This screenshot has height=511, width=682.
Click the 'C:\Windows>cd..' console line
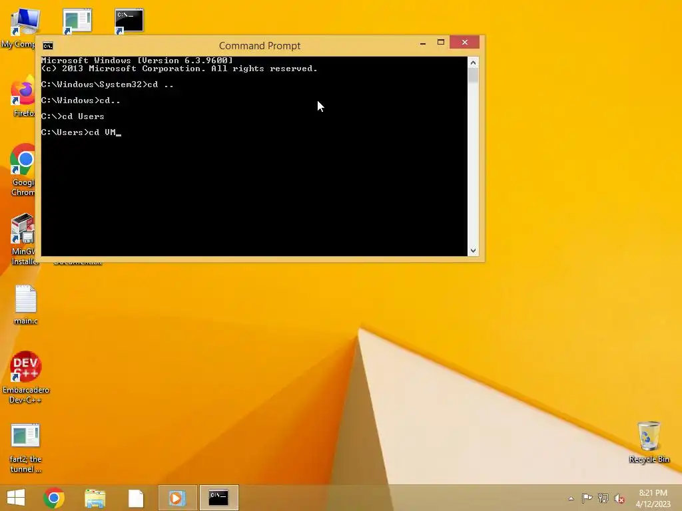pos(81,100)
